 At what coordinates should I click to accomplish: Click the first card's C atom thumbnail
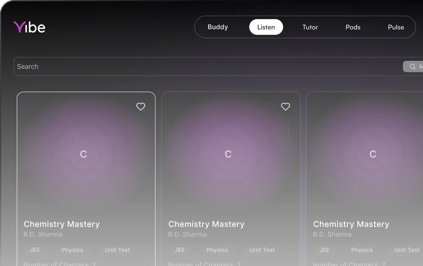pos(83,154)
